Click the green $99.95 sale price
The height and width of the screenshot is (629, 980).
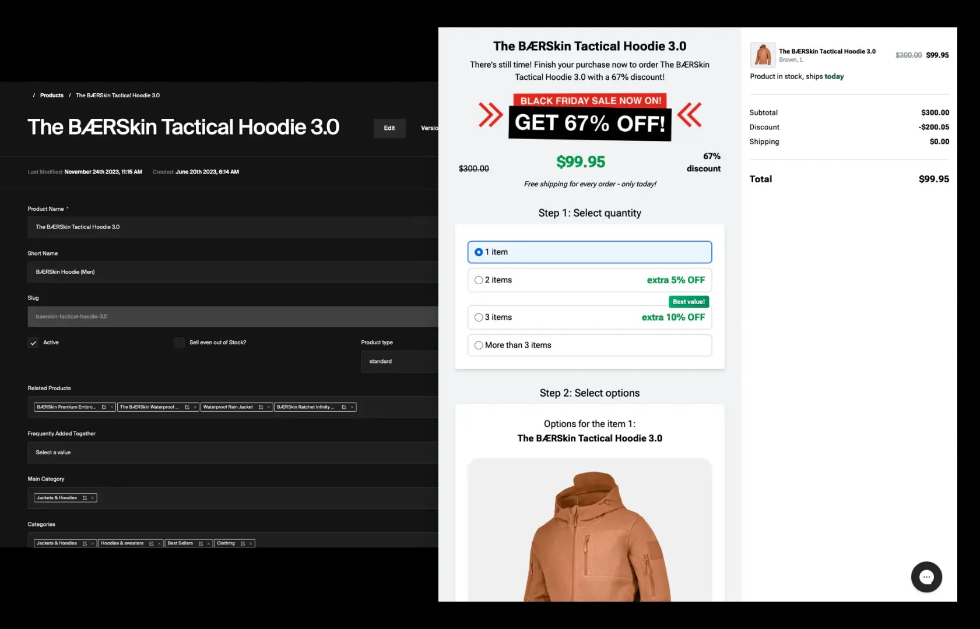(x=581, y=162)
